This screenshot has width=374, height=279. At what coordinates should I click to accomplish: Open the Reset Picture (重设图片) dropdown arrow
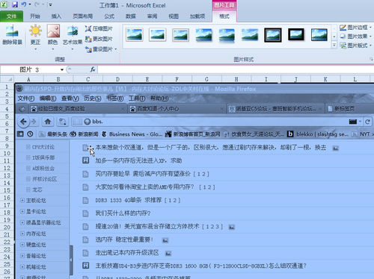tap(116, 49)
